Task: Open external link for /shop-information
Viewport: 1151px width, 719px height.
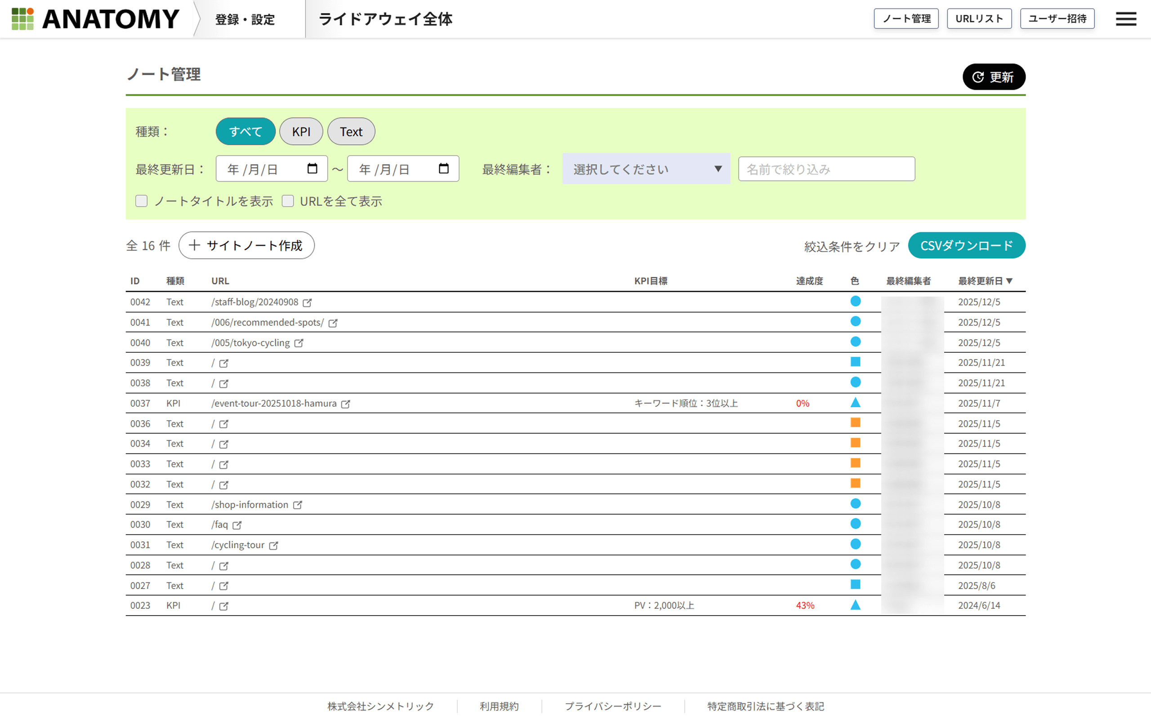Action: [297, 505]
